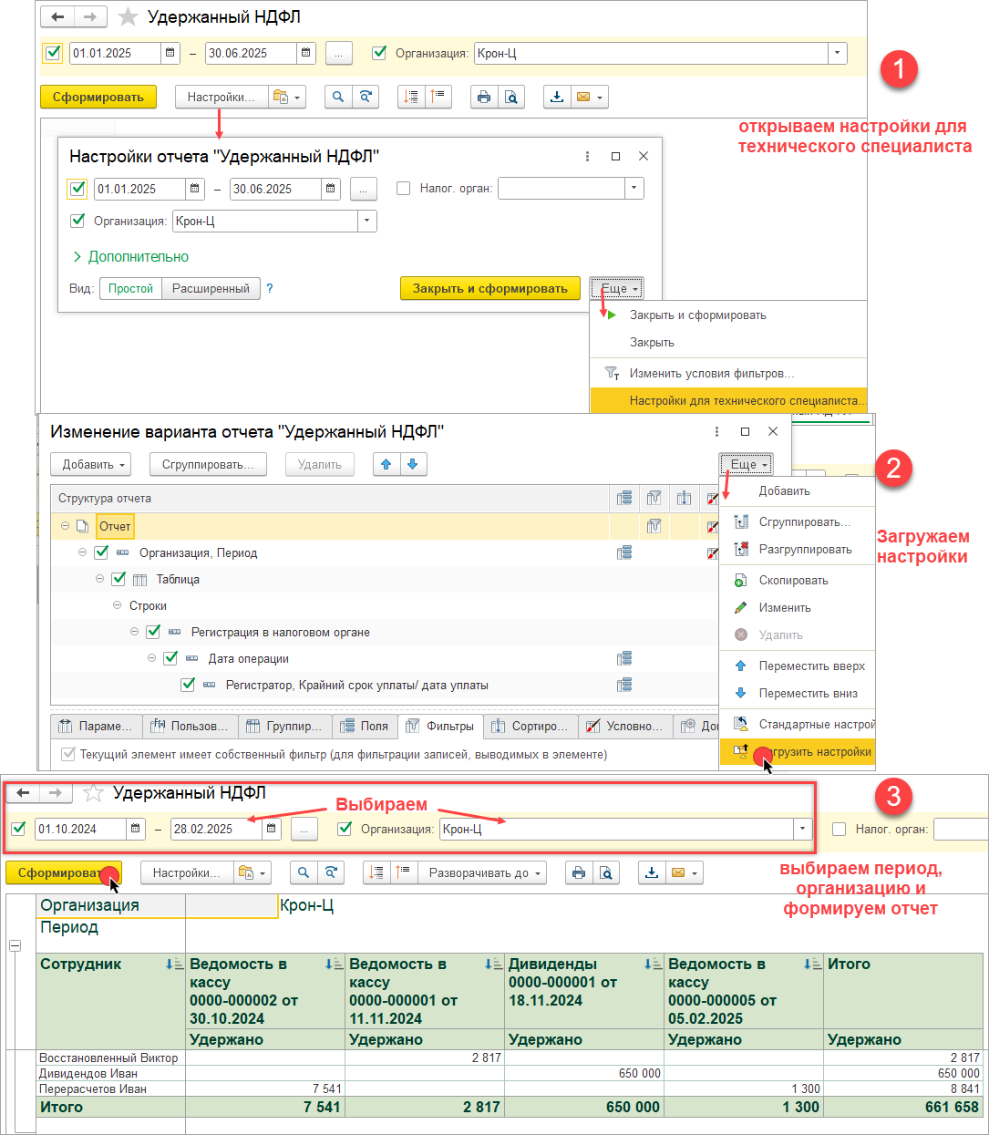Image resolution: width=989 pixels, height=1135 pixels.
Task: Click the magnifier search icon in top window toolbar
Action: (x=338, y=97)
